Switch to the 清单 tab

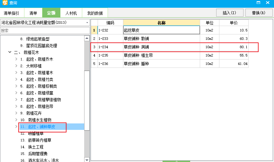(x=33, y=13)
